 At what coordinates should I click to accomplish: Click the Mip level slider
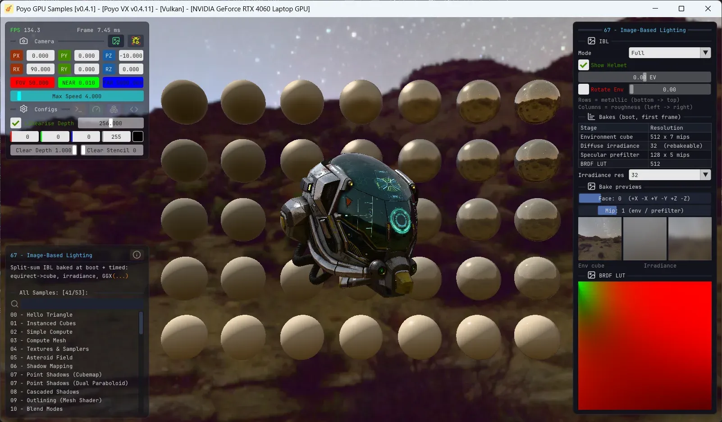coord(644,210)
